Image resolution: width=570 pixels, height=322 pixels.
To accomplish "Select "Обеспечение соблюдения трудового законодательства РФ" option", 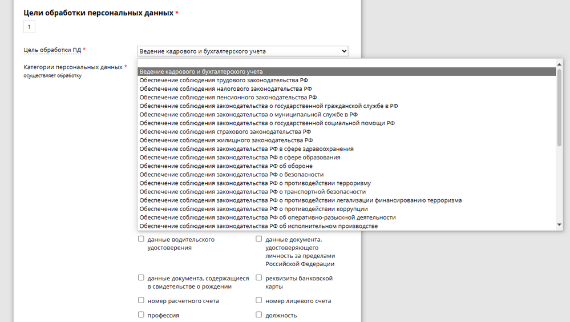I will tap(225, 80).
